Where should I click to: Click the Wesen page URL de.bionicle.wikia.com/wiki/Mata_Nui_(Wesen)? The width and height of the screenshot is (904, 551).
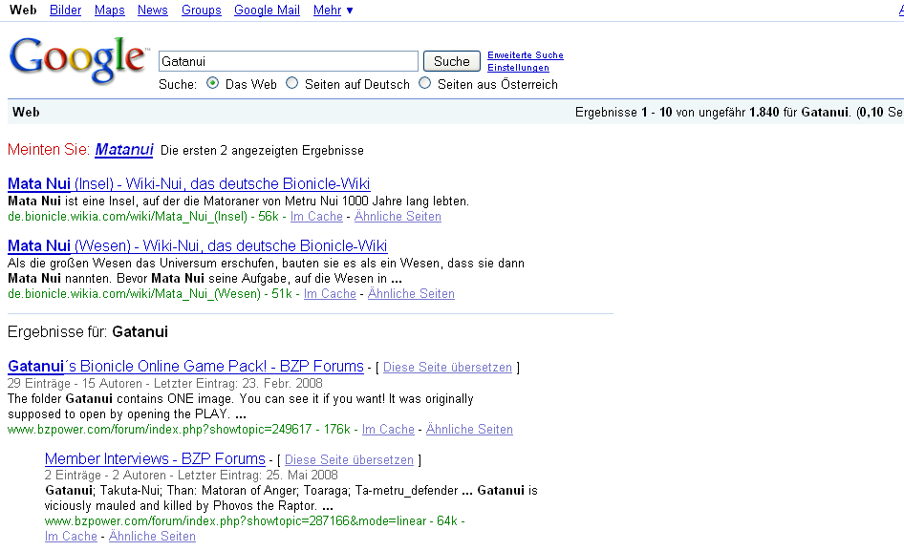pyautogui.click(x=135, y=294)
